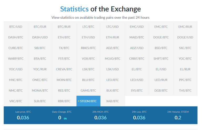Switch to the GAME/BTC pair

pos(88,90)
